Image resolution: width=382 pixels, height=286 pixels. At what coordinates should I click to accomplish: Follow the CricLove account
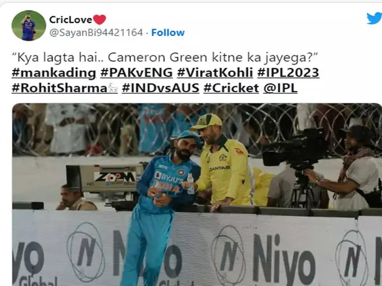click(x=168, y=33)
